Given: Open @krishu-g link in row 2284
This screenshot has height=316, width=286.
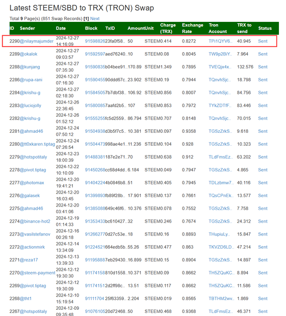Looking at the screenshot, I should tap(30, 93).
